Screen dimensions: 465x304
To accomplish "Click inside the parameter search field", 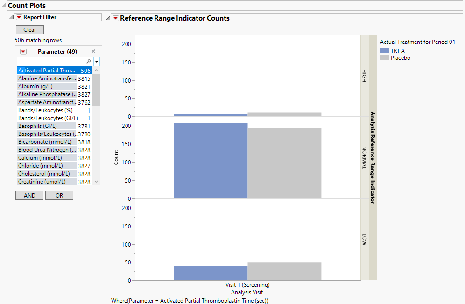I will click(51, 62).
